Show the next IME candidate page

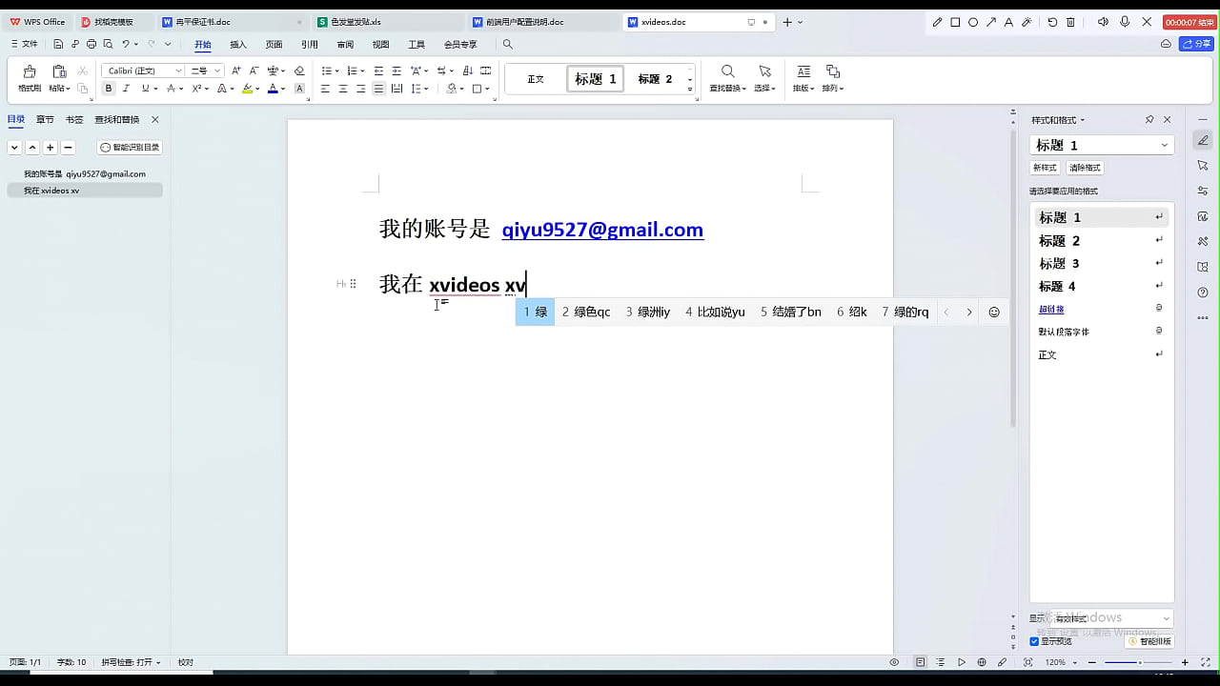pos(969,312)
